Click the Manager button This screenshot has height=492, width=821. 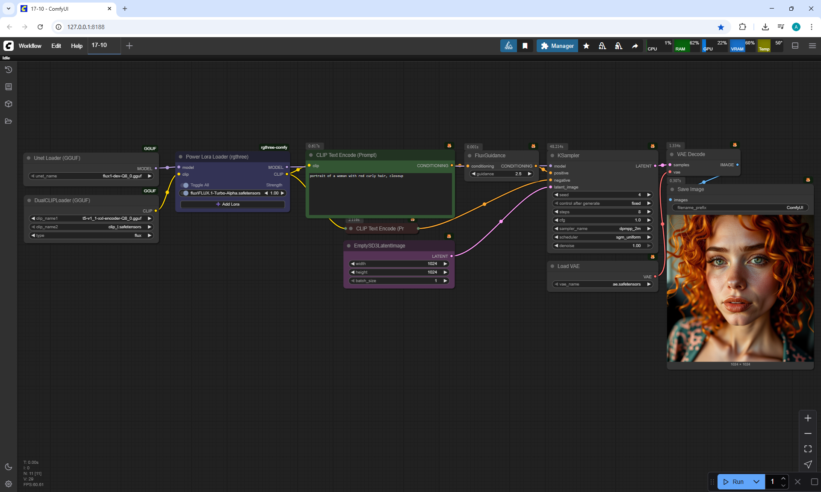click(557, 46)
